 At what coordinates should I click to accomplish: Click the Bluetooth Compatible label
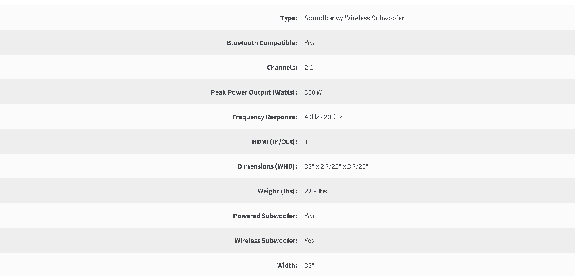(262, 43)
